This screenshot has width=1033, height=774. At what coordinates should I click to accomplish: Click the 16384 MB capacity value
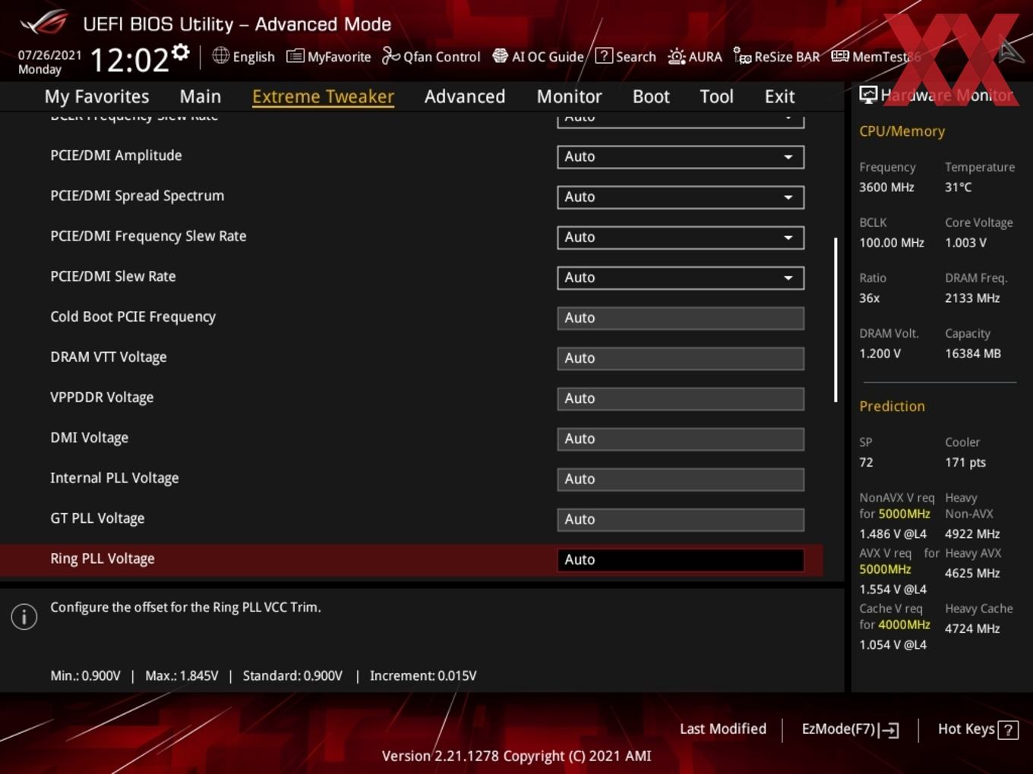coord(973,353)
